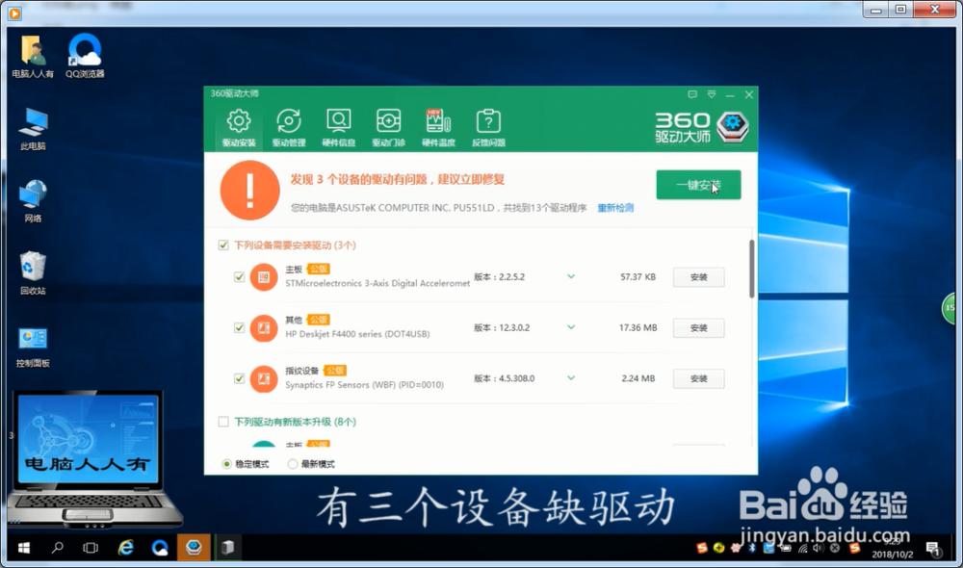Select the 稳定模式 radio button
This screenshot has width=963, height=568.
tap(226, 464)
